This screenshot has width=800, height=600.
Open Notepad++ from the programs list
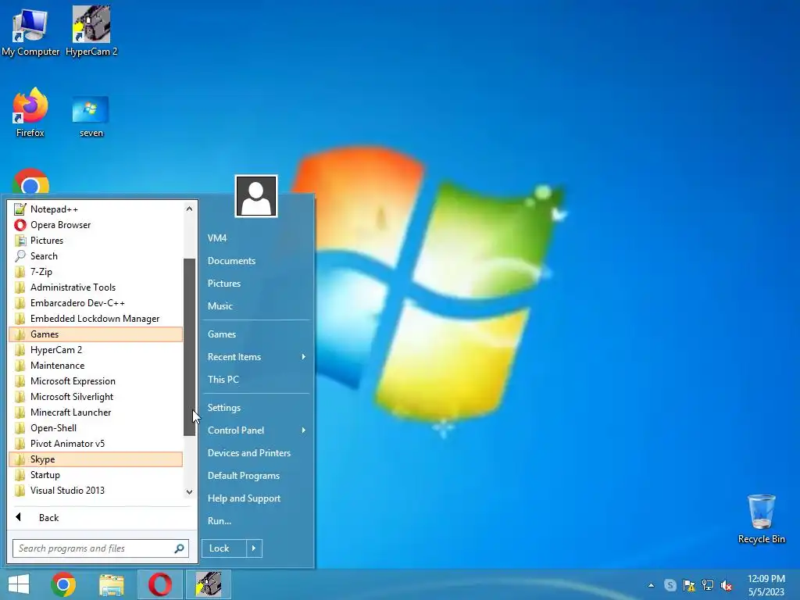(x=96, y=209)
